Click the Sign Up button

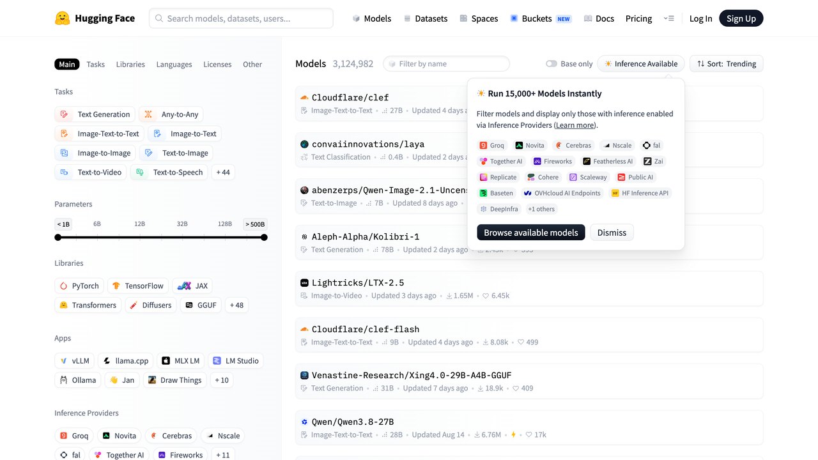tap(741, 19)
